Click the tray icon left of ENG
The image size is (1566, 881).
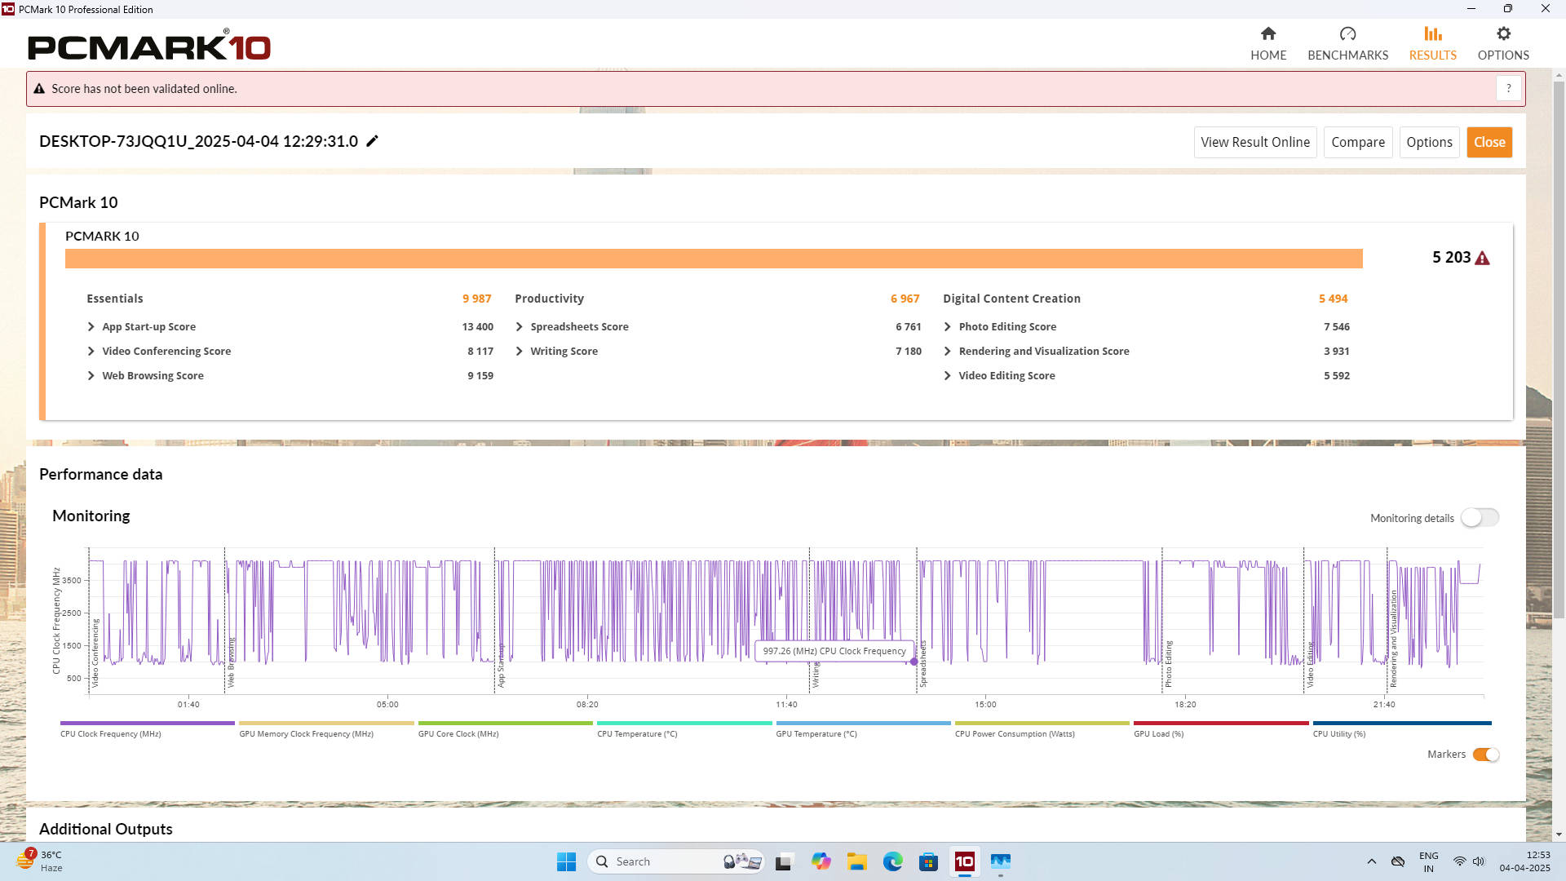pyautogui.click(x=1398, y=861)
